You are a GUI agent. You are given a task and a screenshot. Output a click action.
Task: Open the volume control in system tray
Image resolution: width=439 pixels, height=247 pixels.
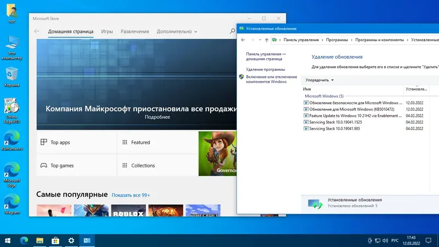[x=385, y=240]
